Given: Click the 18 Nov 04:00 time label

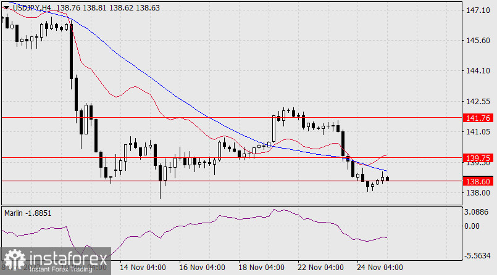Looking at the screenshot, I should pos(261,268).
